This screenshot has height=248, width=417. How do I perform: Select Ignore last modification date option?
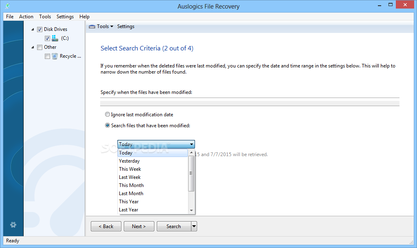coord(108,114)
